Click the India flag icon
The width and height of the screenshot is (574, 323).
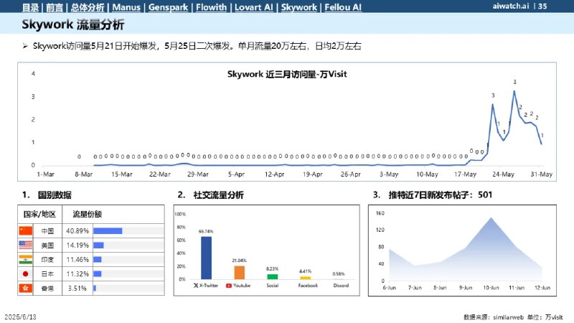click(x=26, y=259)
